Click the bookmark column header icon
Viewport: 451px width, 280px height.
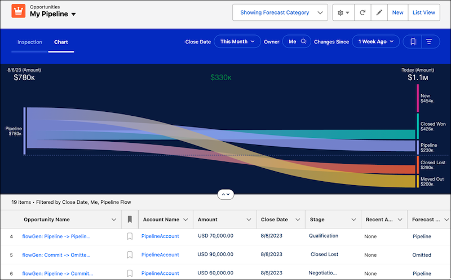coord(129,220)
